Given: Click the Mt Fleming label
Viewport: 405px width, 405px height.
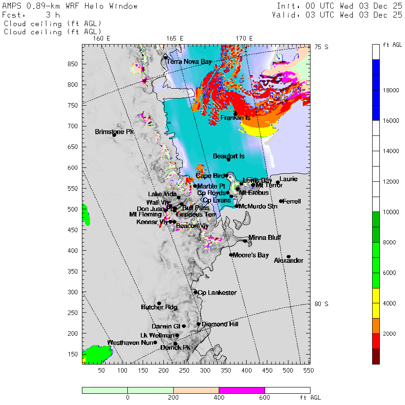Looking at the screenshot, I should (x=145, y=214).
